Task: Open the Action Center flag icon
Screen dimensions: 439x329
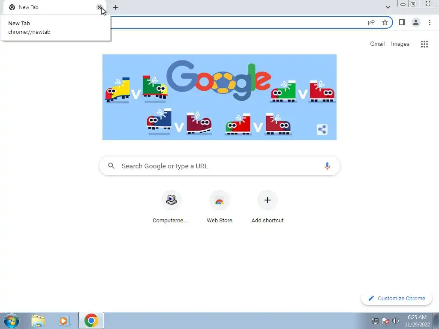Action: pyautogui.click(x=385, y=321)
